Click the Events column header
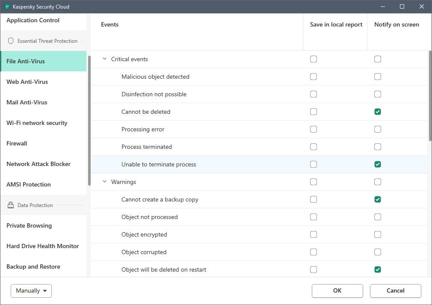 [109, 24]
